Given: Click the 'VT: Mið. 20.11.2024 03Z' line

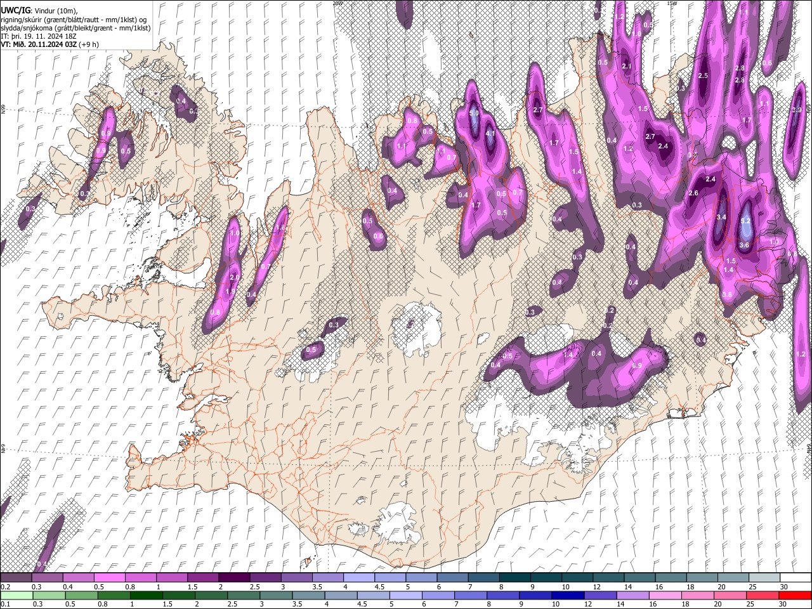Looking at the screenshot, I should (x=39, y=44).
